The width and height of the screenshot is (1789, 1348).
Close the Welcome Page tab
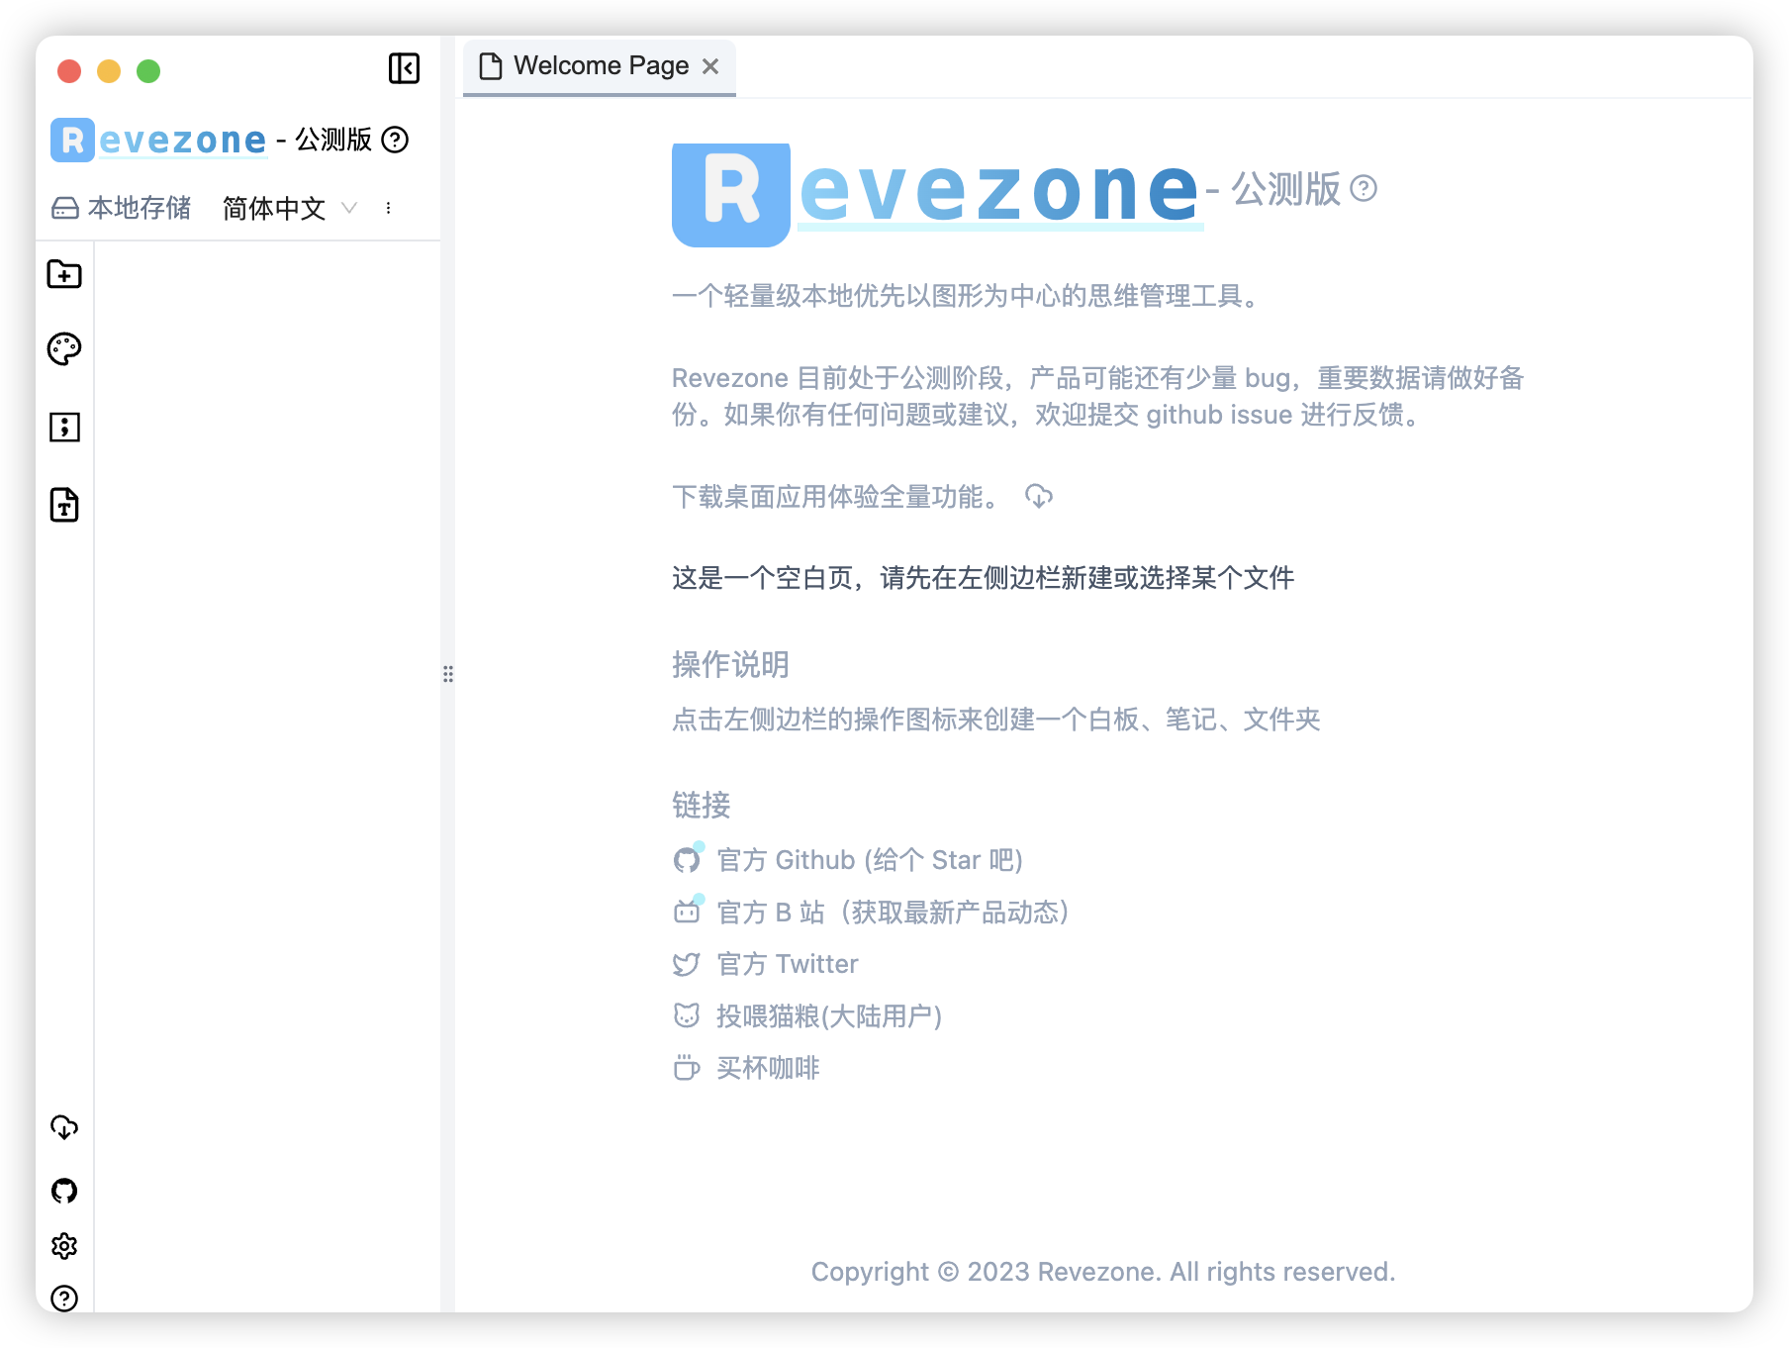pos(710,66)
